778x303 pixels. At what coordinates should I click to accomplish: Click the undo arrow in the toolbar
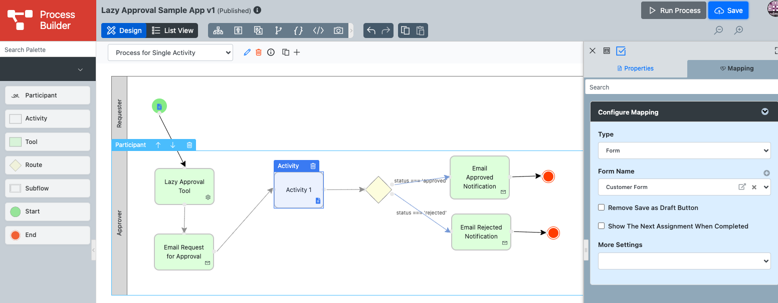[371, 30]
